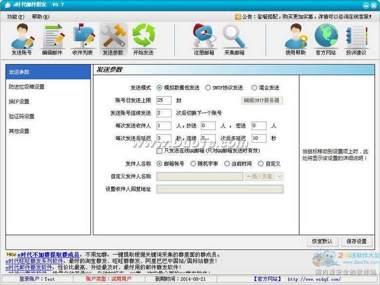Select 发送参数 in the sidebar
Image resolution: width=380 pixels, height=285 pixels.
[x=48, y=72]
